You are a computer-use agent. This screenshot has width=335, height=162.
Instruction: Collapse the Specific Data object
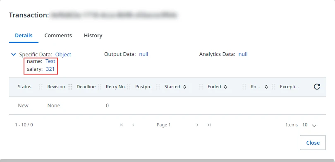(x=13, y=55)
